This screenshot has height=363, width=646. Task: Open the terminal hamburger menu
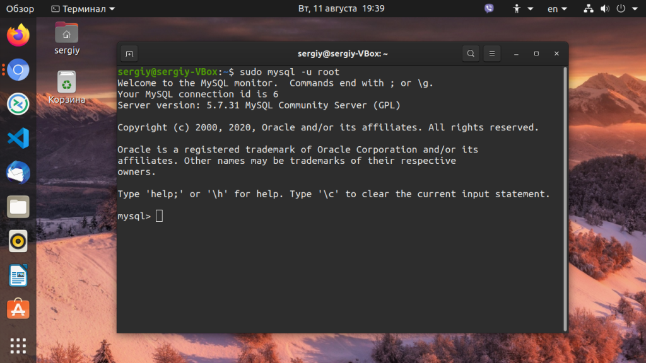(x=492, y=54)
